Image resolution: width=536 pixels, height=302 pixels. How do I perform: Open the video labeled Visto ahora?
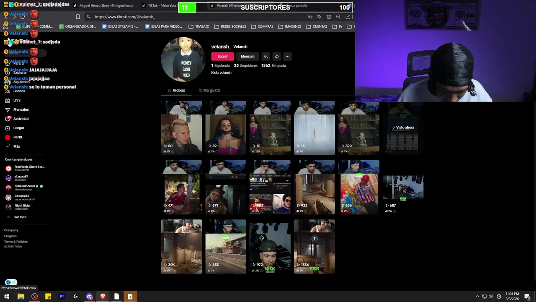403,128
